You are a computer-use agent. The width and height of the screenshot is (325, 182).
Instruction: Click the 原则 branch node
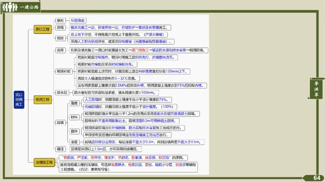(60, 21)
